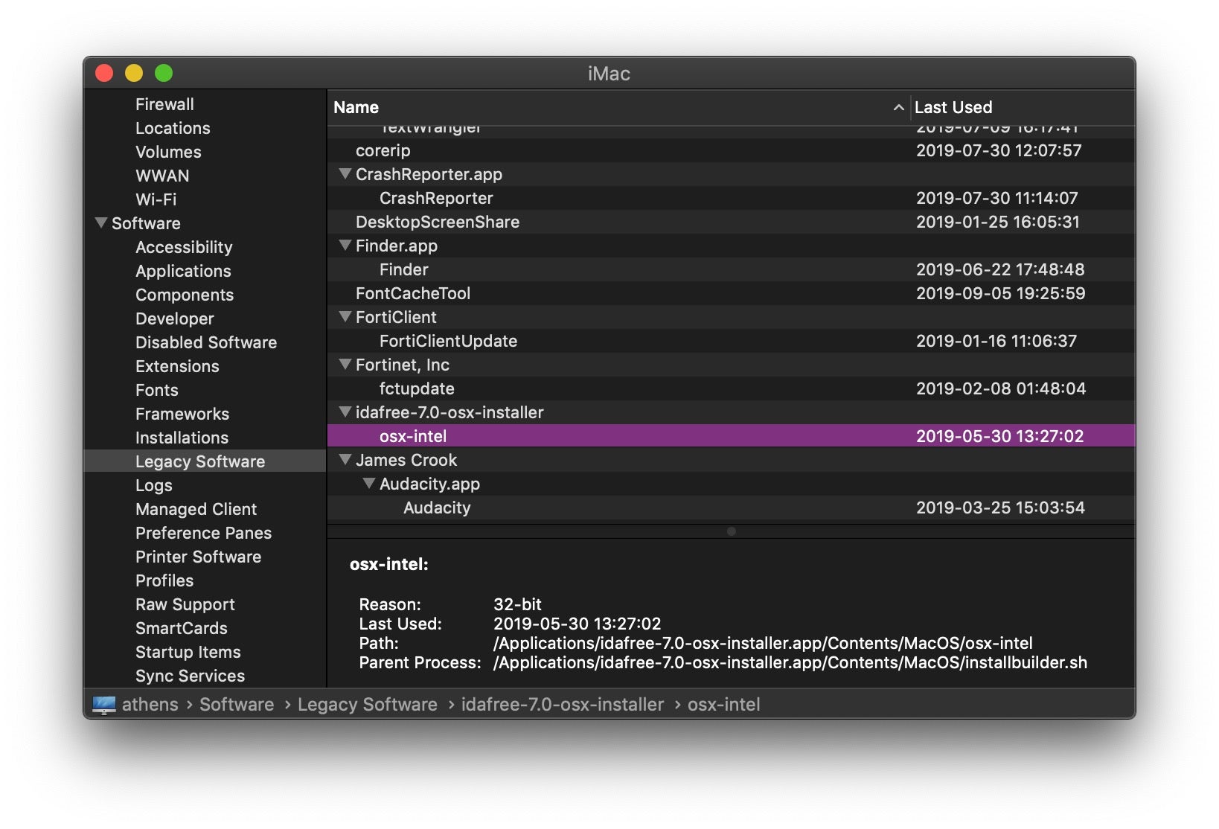The height and width of the screenshot is (829, 1219).
Task: Collapse the Audacity.app subgroup
Action: (x=368, y=484)
